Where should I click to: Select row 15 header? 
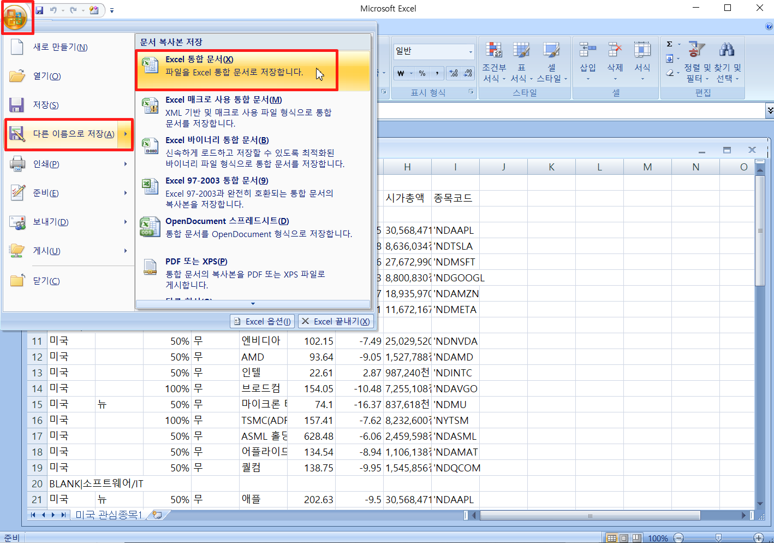[37, 405]
